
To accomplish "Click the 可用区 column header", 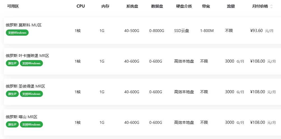I will click(x=13, y=6).
